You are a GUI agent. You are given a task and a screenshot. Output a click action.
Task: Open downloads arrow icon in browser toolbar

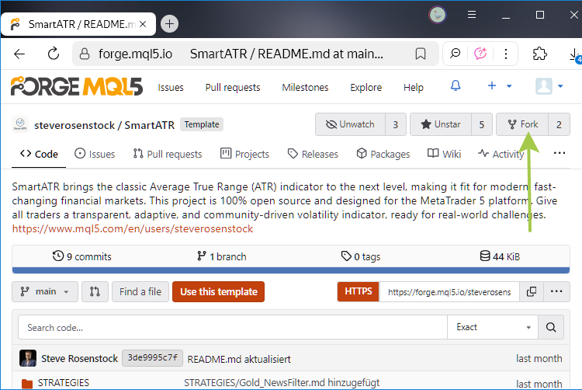(x=574, y=54)
